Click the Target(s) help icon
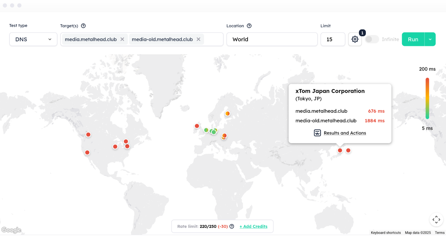This screenshot has width=446, height=236. click(83, 26)
